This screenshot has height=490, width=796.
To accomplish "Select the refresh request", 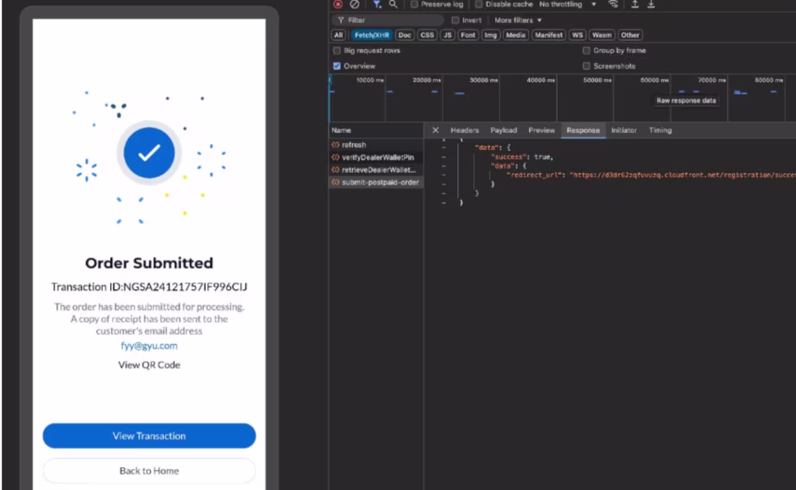I will (x=376, y=145).
